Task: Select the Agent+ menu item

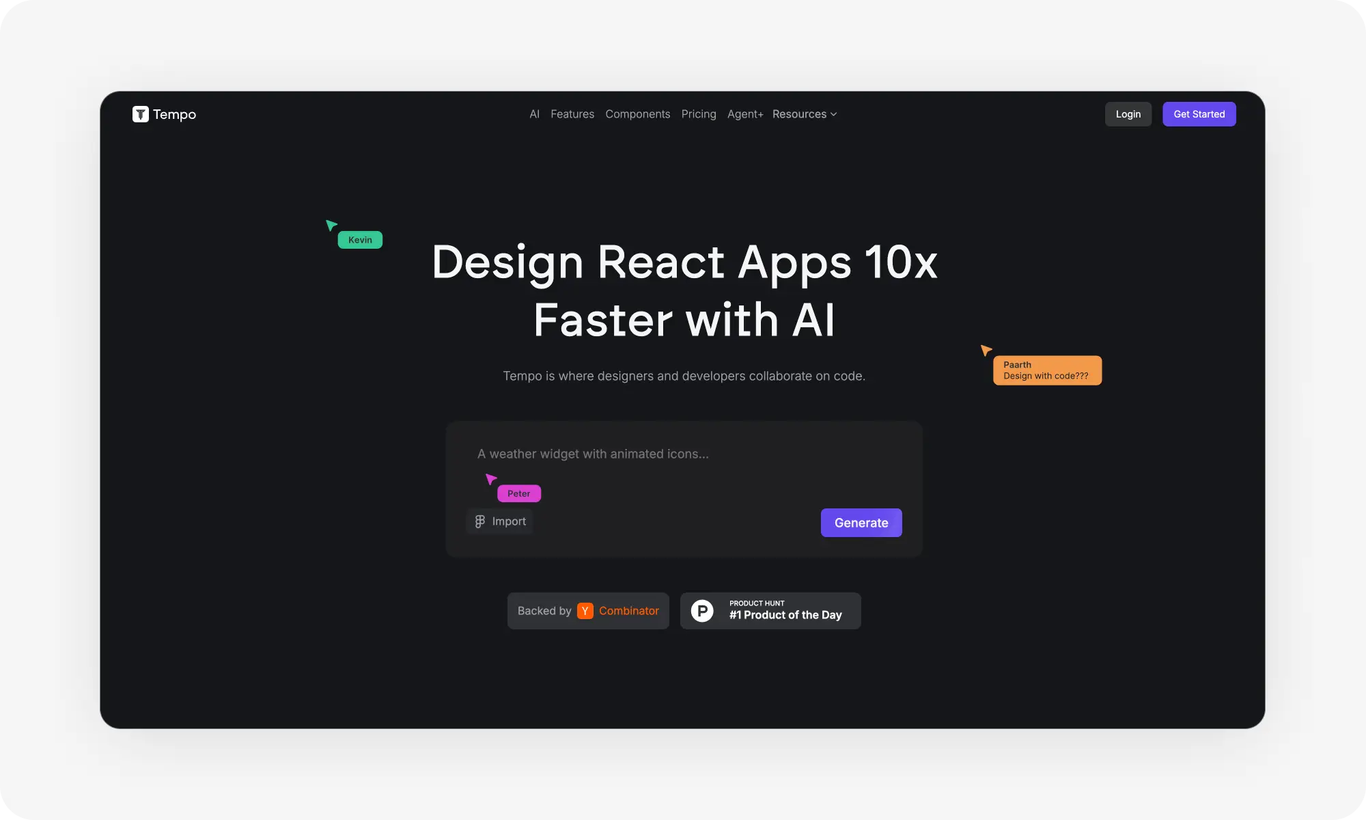Action: [744, 114]
